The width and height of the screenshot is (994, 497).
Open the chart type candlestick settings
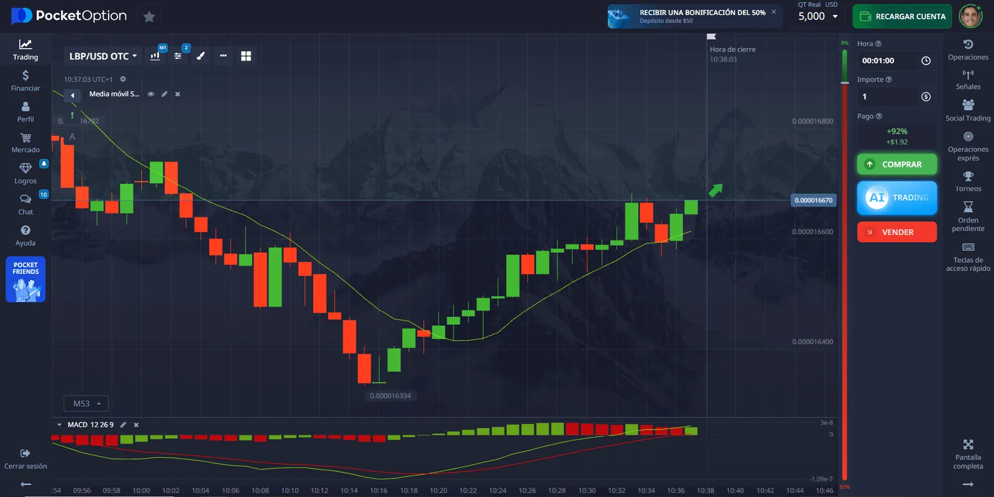[x=155, y=56]
